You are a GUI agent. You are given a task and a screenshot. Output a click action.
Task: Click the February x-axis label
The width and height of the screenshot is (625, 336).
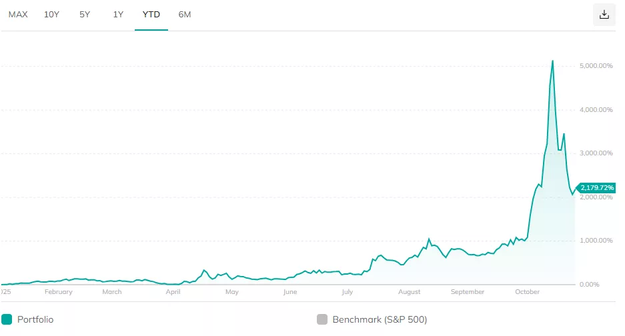(58, 292)
